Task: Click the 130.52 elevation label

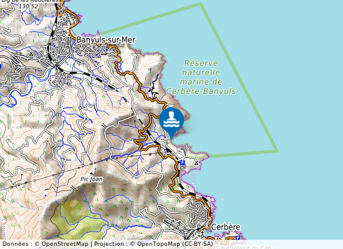Action: [28, 7]
